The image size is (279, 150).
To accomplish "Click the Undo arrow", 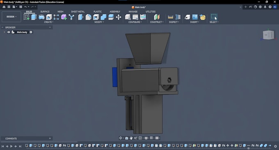I will [x=25, y=7].
